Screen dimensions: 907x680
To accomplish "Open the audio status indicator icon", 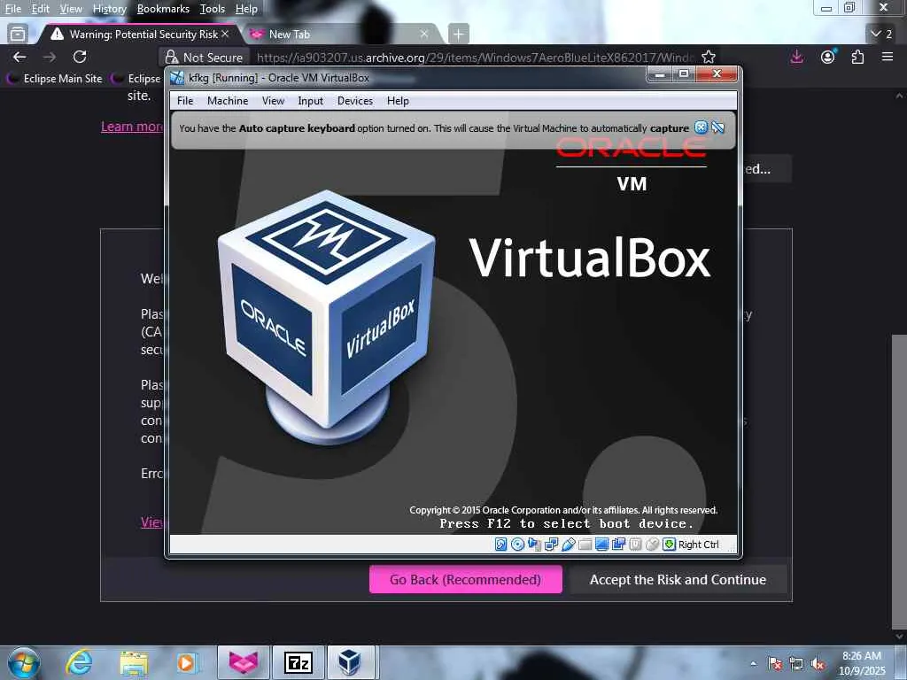I will point(534,545).
